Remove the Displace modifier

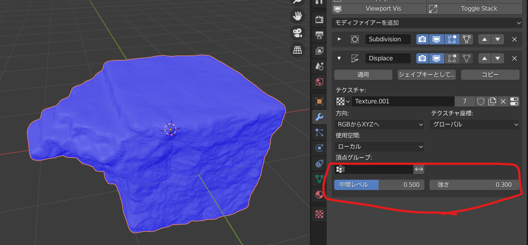click(515, 58)
